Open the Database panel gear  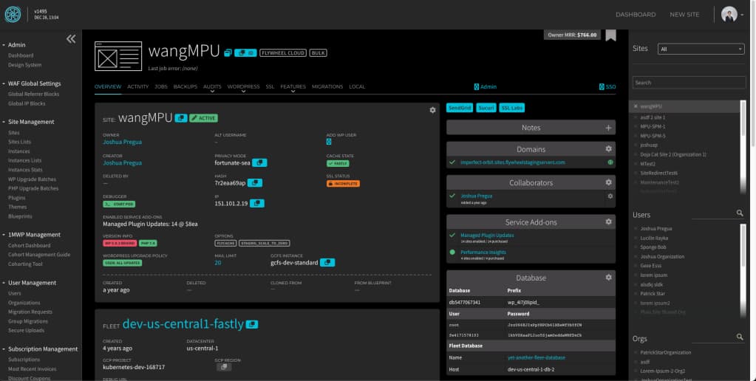tap(608, 278)
